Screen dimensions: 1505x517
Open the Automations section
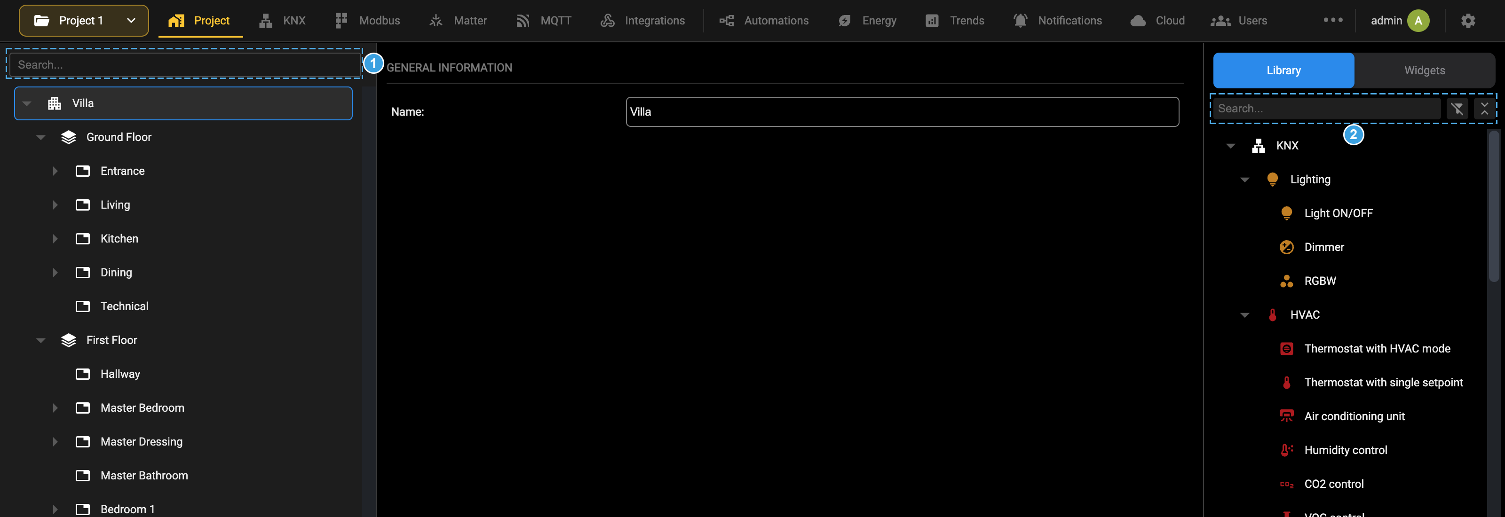tap(764, 20)
